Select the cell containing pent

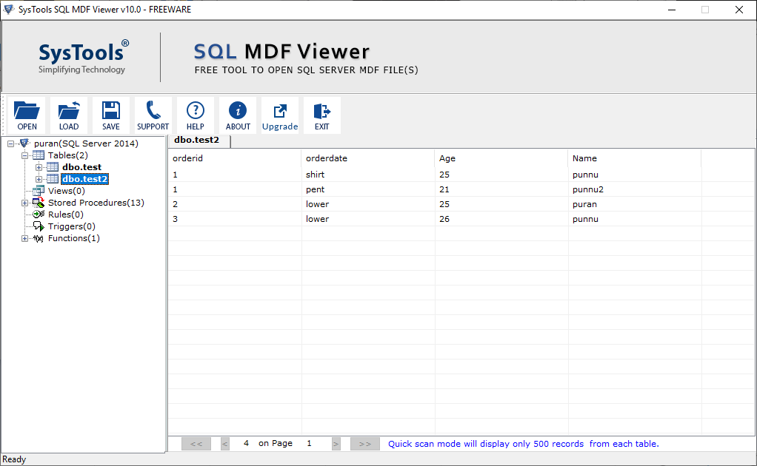pos(368,189)
